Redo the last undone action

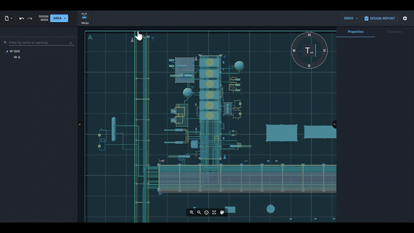30,19
